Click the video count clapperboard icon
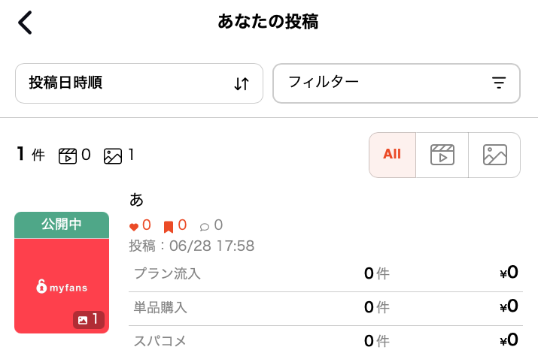This screenshot has height=353, width=538. pos(68,156)
